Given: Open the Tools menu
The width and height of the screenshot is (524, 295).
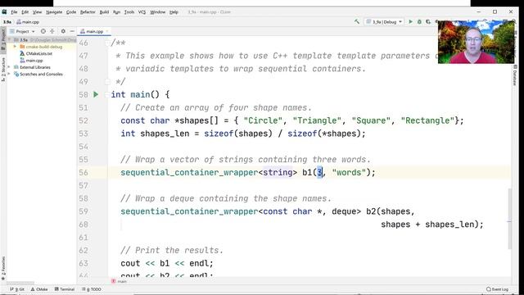Looking at the screenshot, I should coord(129,12).
